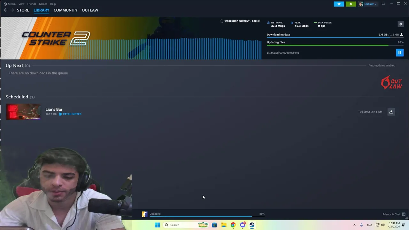Open the megaphone announcements button
Screen dimensions: 409x230
pyautogui.click(x=339, y=4)
